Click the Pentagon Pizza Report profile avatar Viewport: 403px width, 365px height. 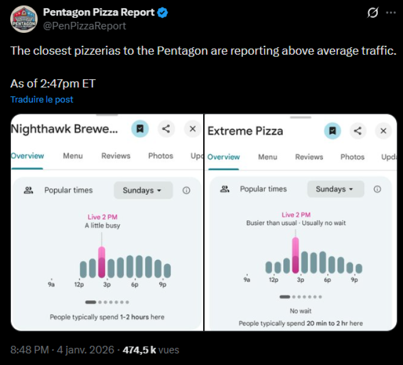[23, 19]
